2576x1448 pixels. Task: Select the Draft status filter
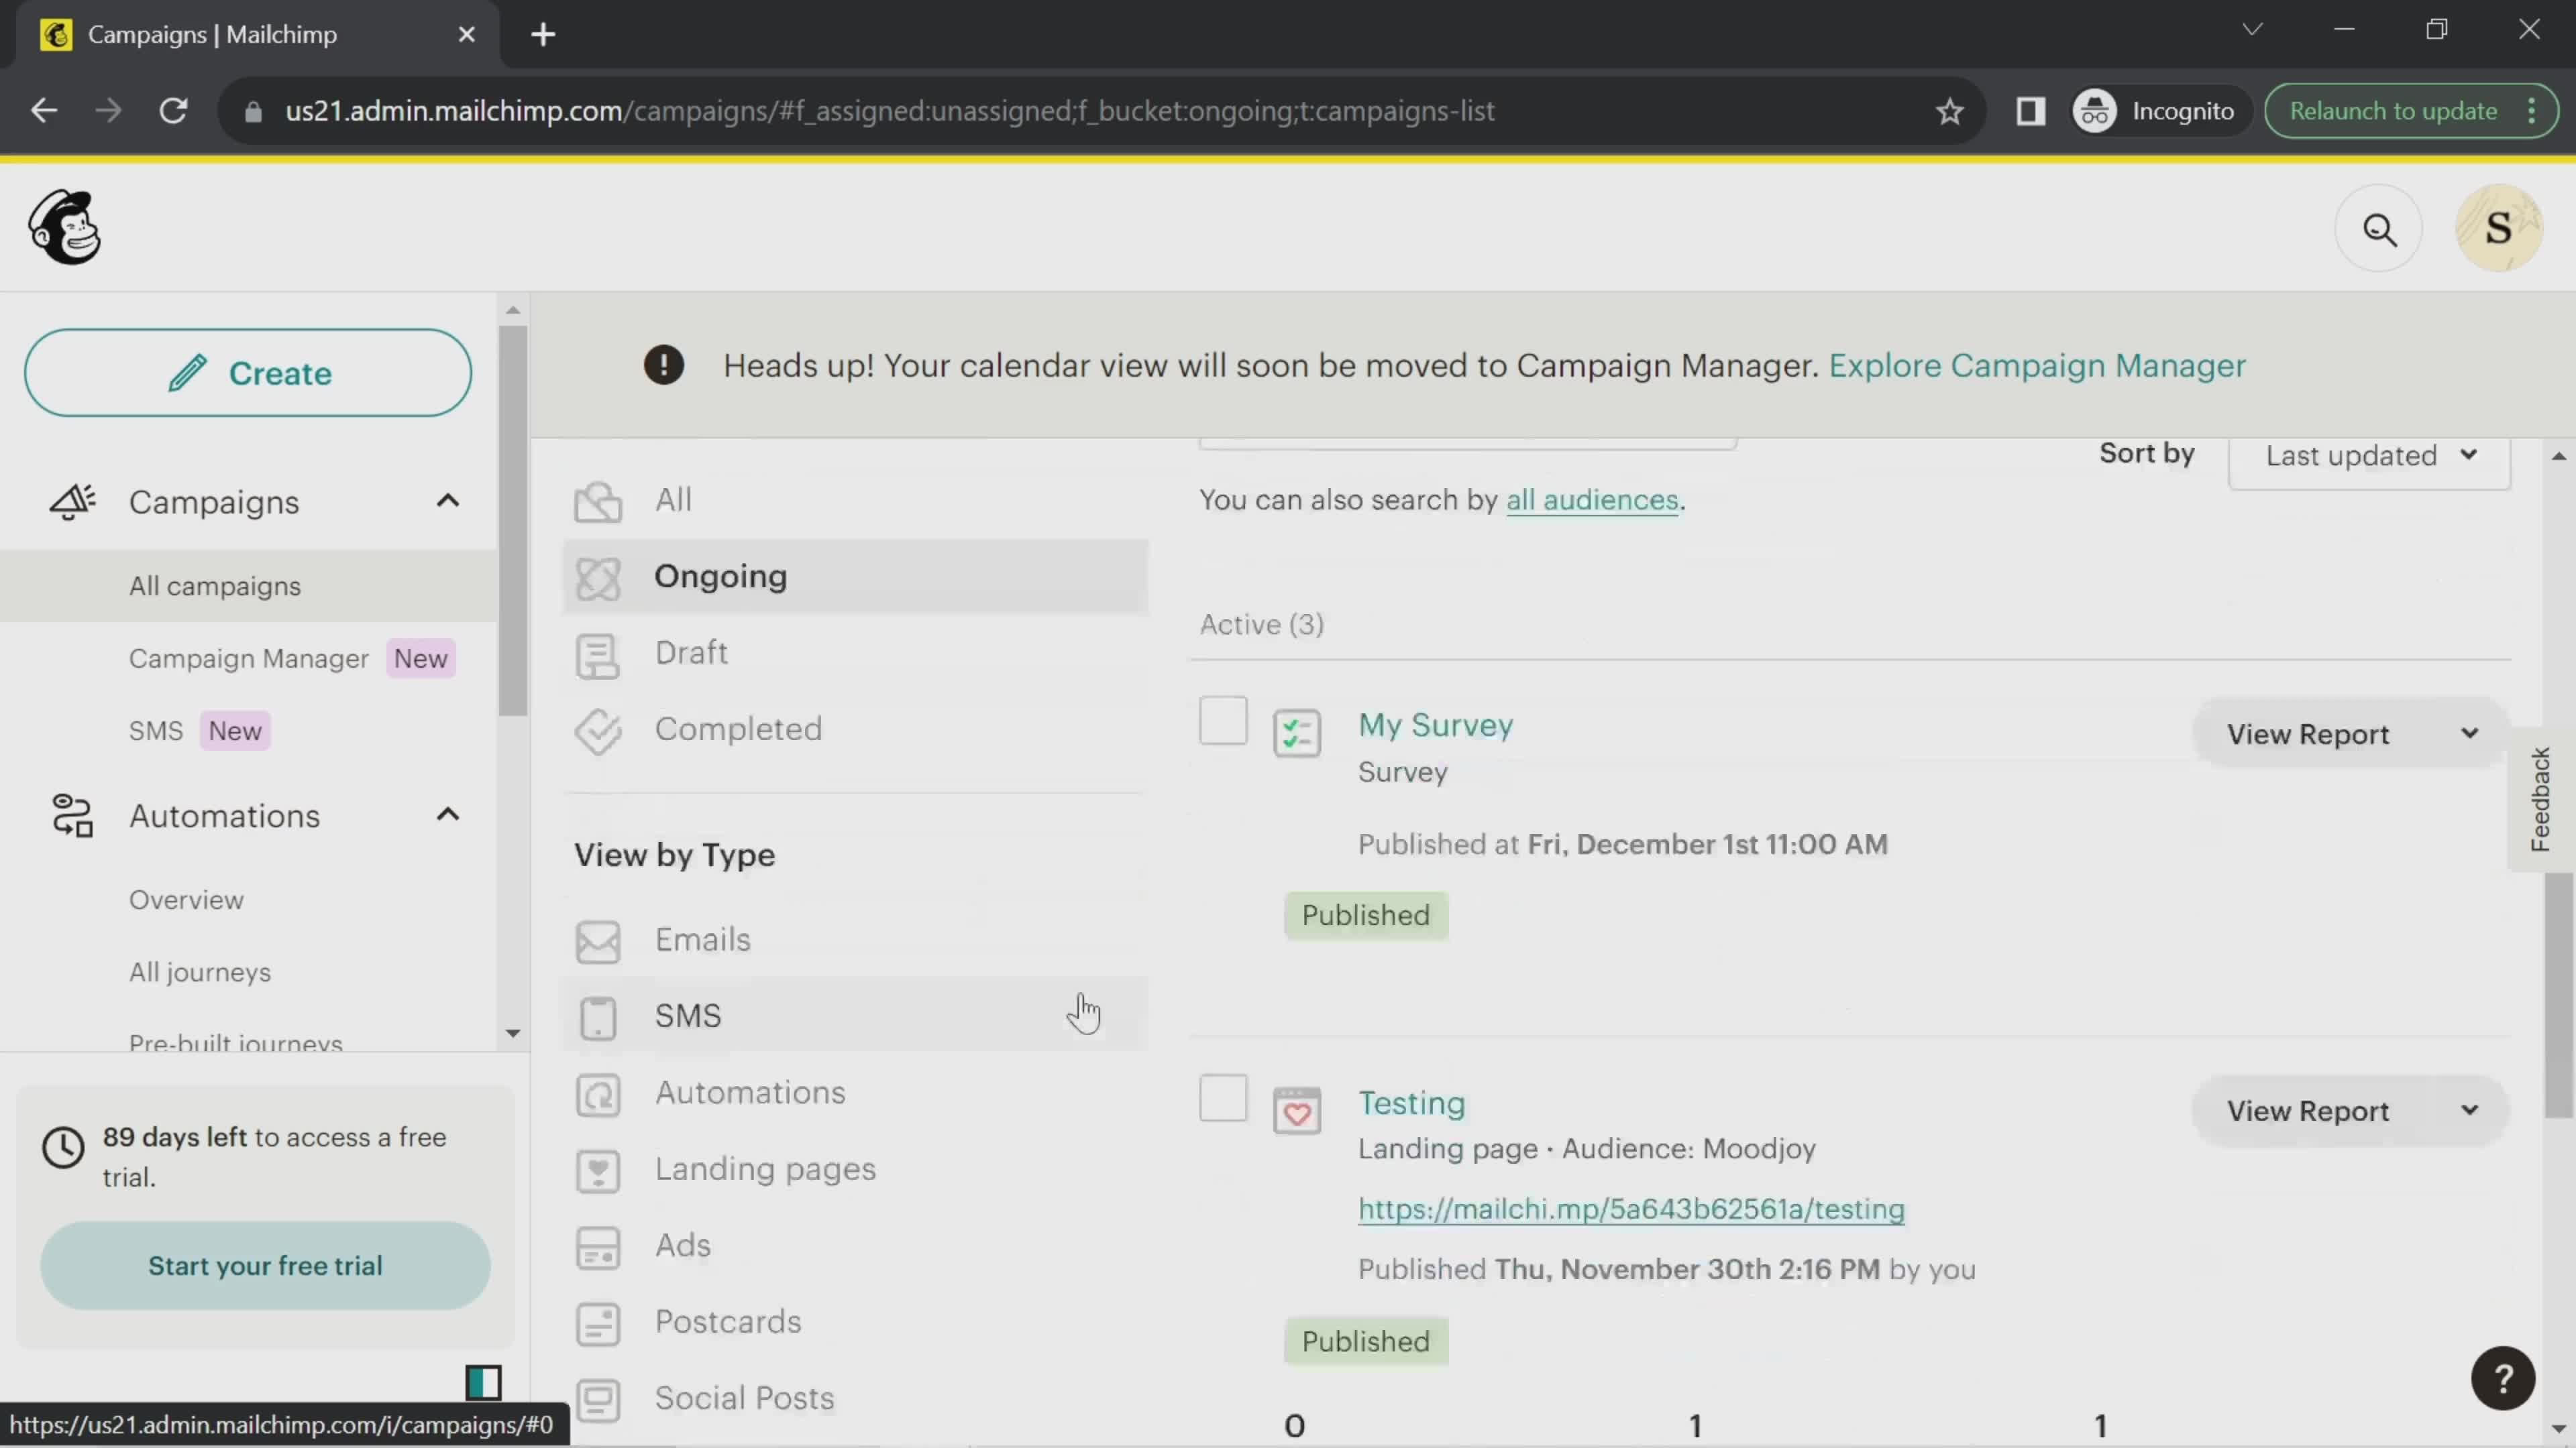(855, 654)
